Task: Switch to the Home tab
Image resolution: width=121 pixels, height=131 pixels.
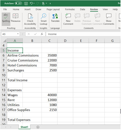Action: click(x=16, y=9)
